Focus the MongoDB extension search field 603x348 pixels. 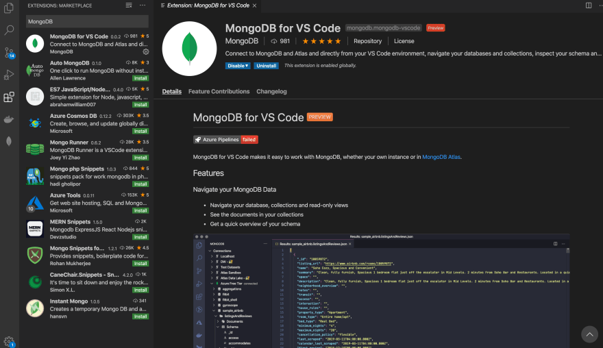click(x=87, y=21)
